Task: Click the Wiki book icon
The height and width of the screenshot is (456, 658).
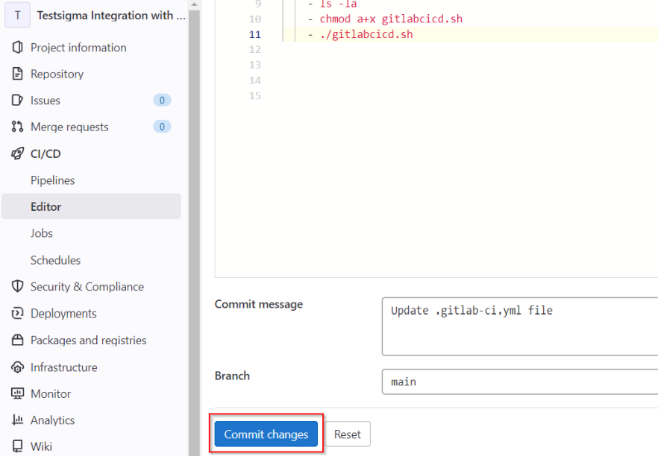Action: [x=18, y=445]
